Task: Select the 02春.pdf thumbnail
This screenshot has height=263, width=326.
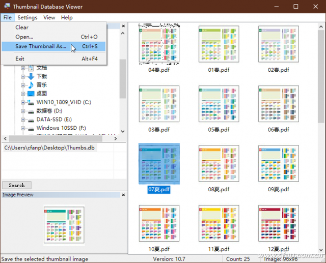Action: pos(279,44)
